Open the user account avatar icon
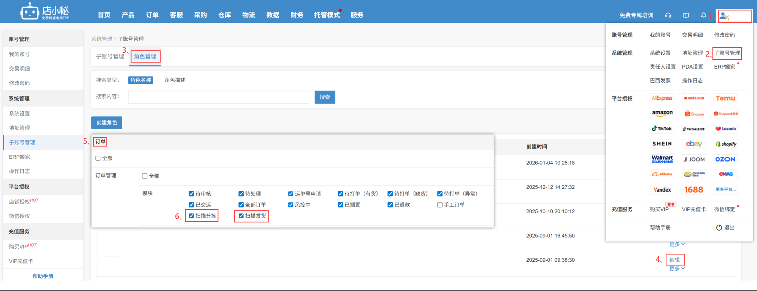757x291 pixels. point(724,16)
